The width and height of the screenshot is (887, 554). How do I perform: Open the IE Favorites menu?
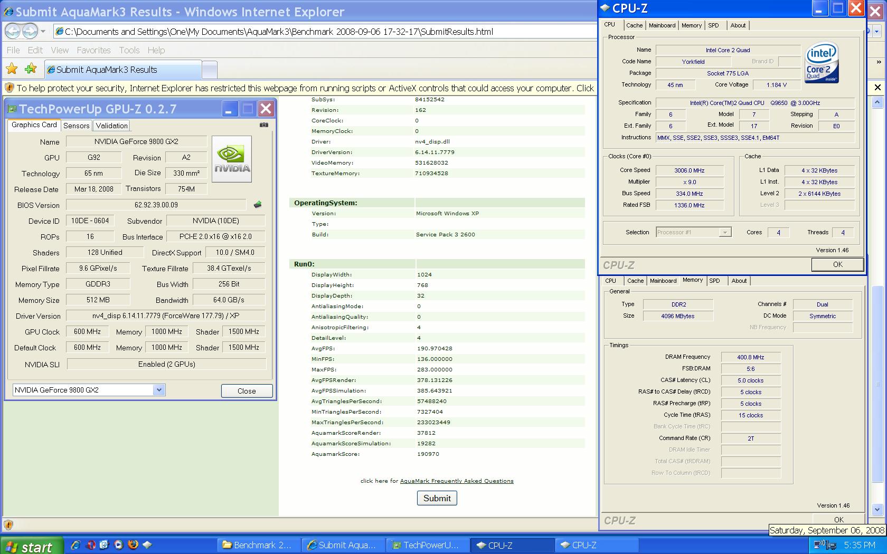click(x=93, y=50)
